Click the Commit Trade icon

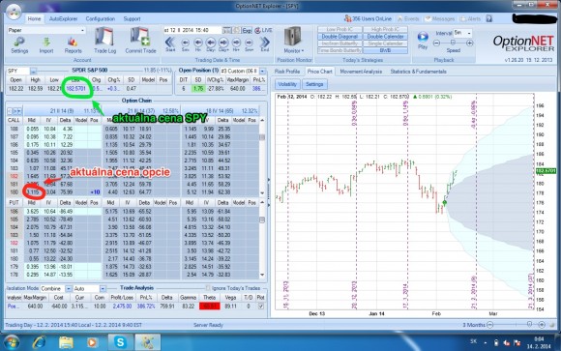click(x=140, y=41)
